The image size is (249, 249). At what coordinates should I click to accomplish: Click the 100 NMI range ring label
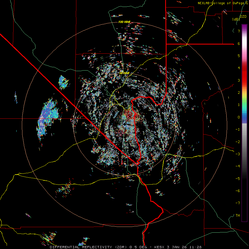(124, 22)
